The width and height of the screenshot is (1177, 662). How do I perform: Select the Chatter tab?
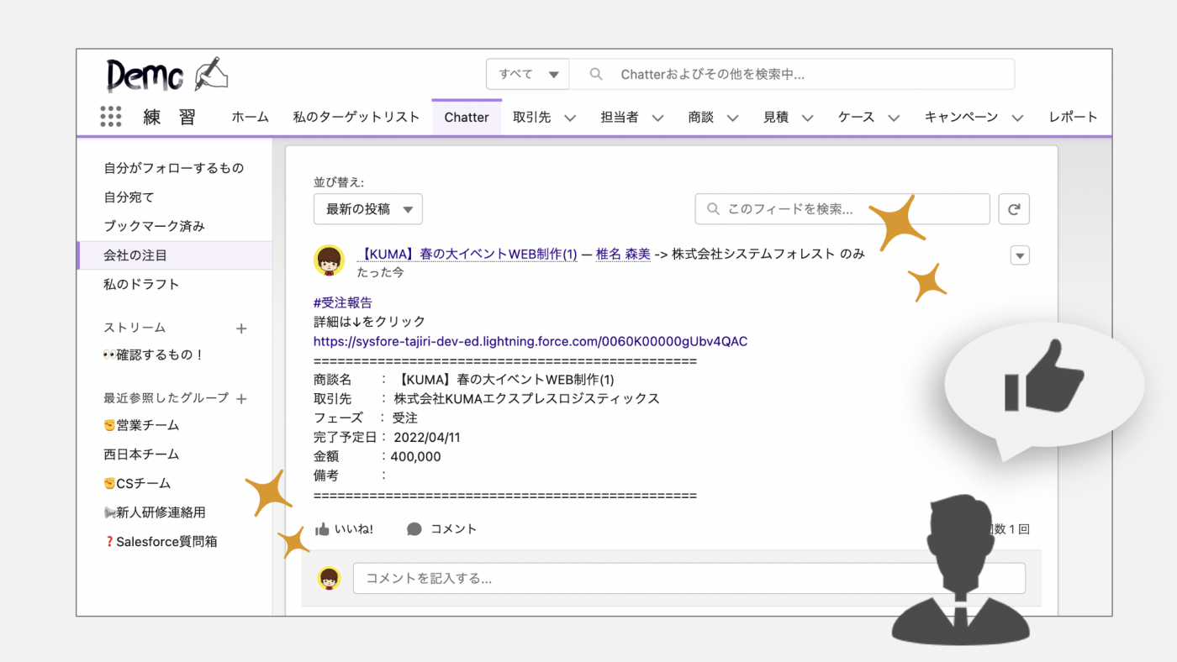point(467,118)
